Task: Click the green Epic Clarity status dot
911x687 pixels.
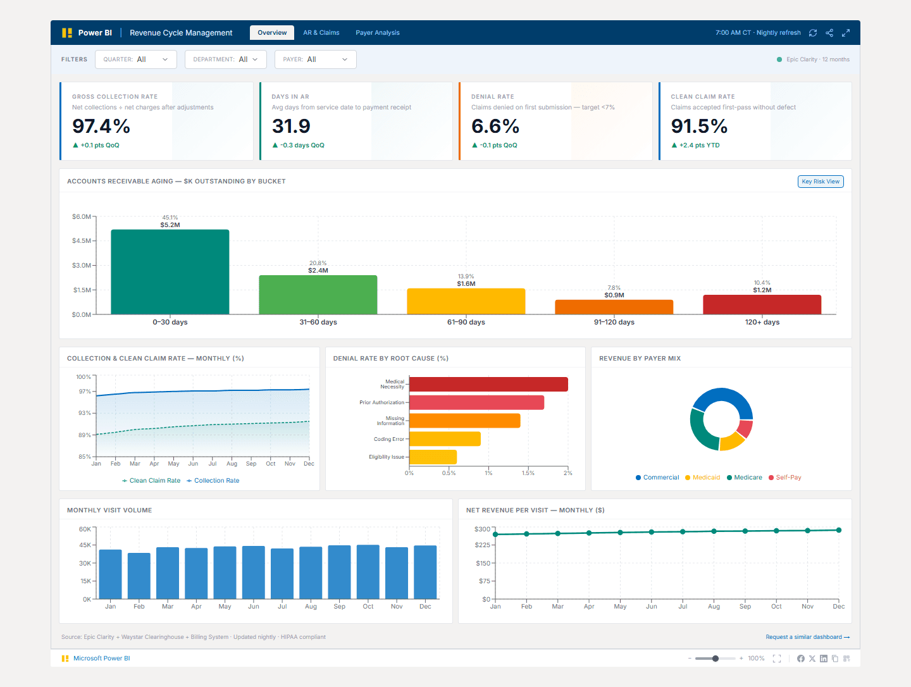Action: coord(779,59)
